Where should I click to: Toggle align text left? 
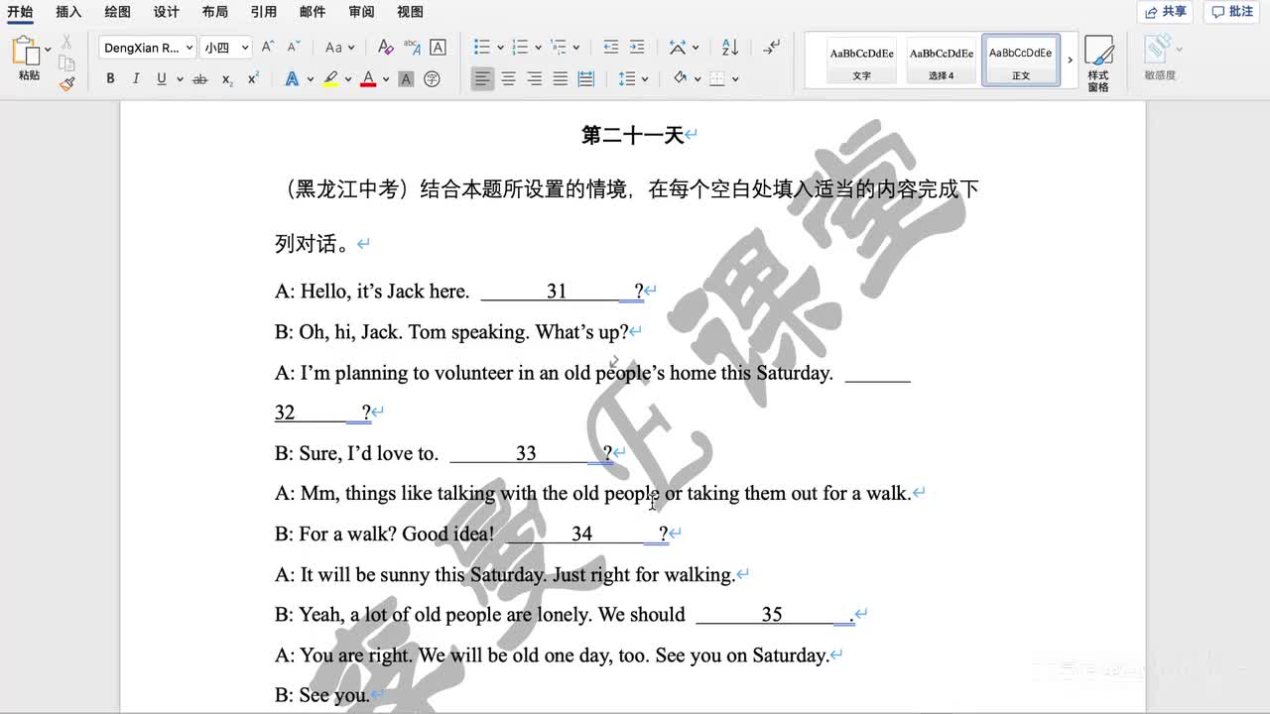coord(482,78)
